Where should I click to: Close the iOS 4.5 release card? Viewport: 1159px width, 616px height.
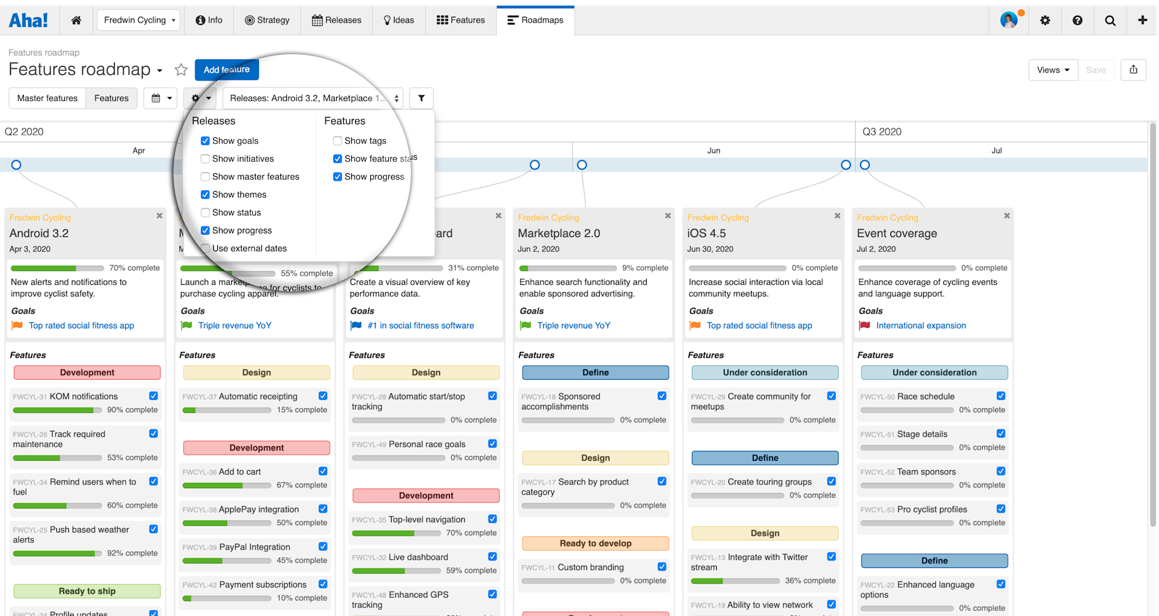coord(837,216)
